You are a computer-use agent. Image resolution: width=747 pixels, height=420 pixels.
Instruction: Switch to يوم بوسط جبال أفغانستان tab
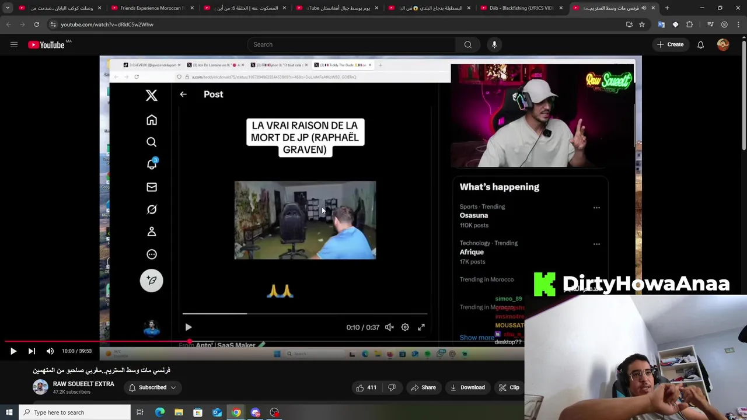point(336,8)
